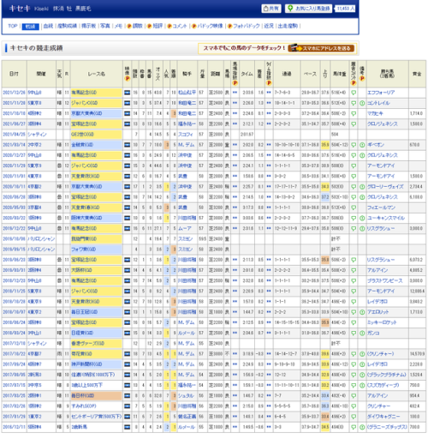Click green 備考 icon in 2021/03/14 金鯱賞 row
The image size is (434, 439).
point(362,145)
